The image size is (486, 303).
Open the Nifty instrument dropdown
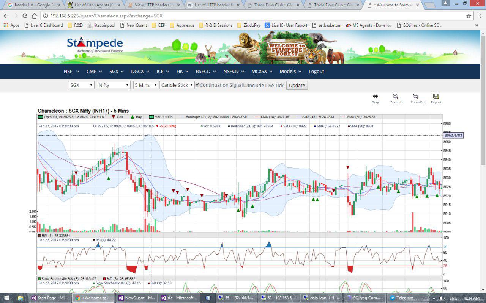coord(114,85)
